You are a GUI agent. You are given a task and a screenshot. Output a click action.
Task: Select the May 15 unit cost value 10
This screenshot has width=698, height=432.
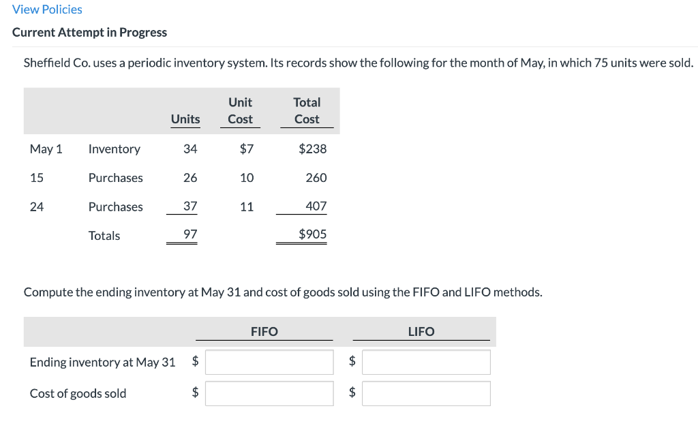[247, 178]
